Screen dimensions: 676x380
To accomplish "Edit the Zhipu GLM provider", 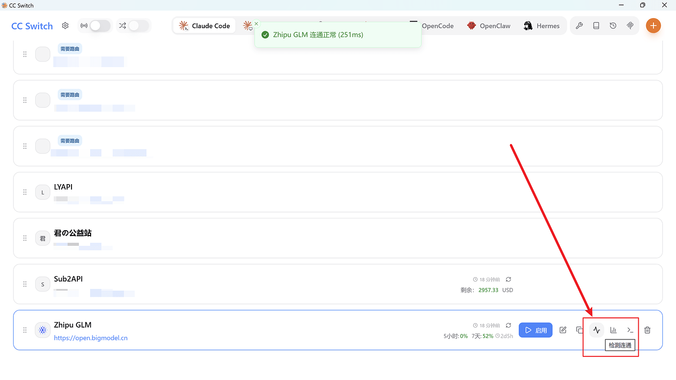I will click(x=563, y=330).
